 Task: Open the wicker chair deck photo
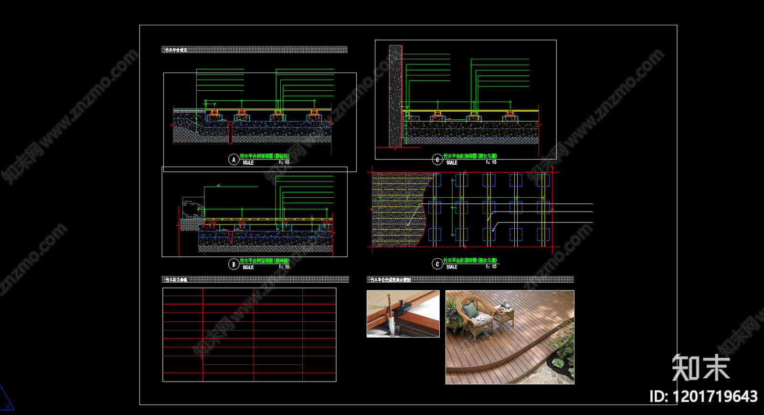coord(510,337)
